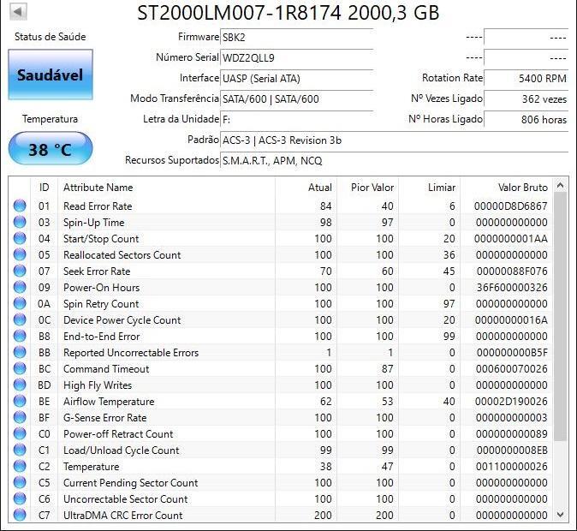Go to previous disk using back arrow
Screen dimensions: 577x531
[18, 11]
